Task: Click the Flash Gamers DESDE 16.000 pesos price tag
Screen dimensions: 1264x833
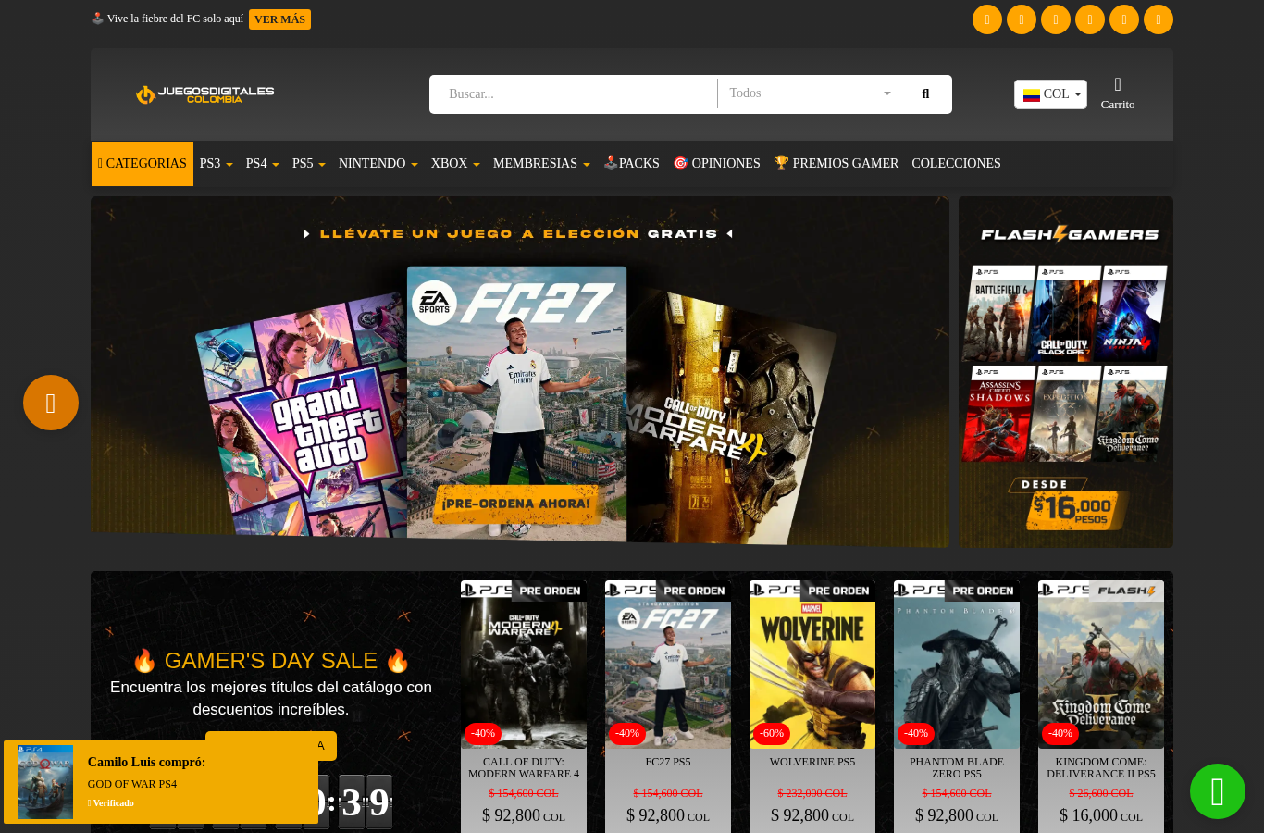Action: point(1072,504)
